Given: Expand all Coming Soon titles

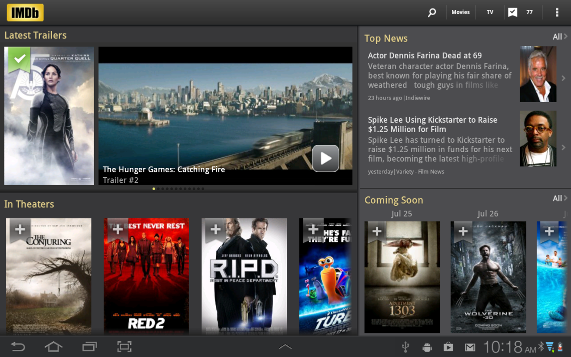Looking at the screenshot, I should (x=559, y=199).
